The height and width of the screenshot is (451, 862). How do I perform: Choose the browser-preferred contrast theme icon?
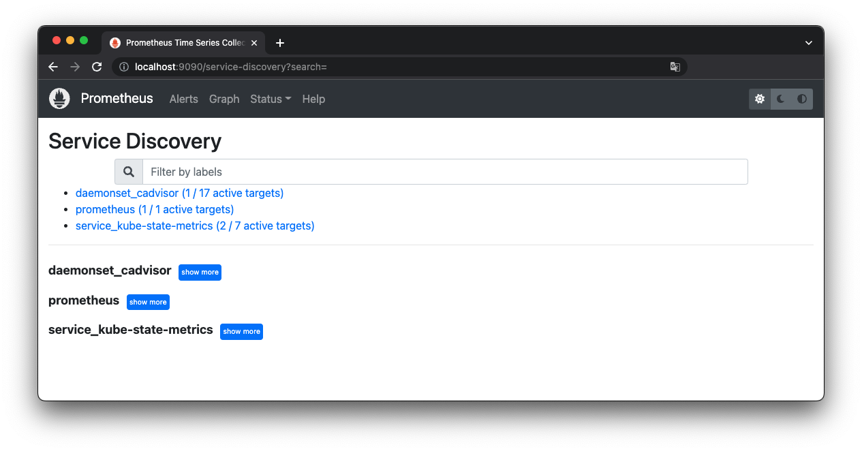(802, 99)
